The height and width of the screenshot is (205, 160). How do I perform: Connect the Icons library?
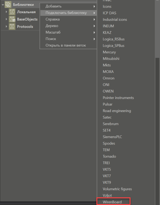[107, 6]
